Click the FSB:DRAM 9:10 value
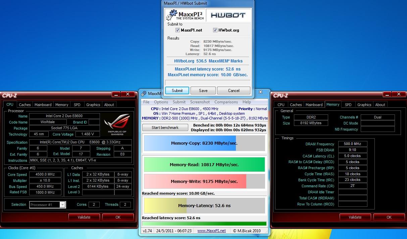 tap(353, 150)
